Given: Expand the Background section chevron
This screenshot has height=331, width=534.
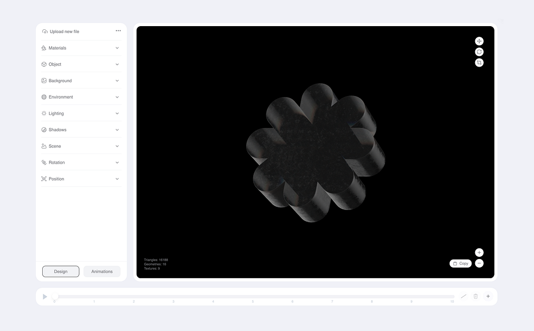Looking at the screenshot, I should click(x=117, y=80).
